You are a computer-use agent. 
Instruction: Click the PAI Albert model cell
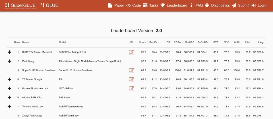pos(64,97)
